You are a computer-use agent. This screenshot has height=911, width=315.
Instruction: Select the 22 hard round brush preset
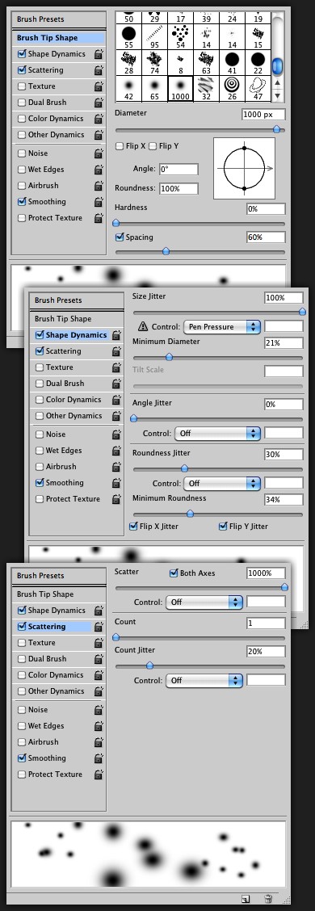point(258,62)
